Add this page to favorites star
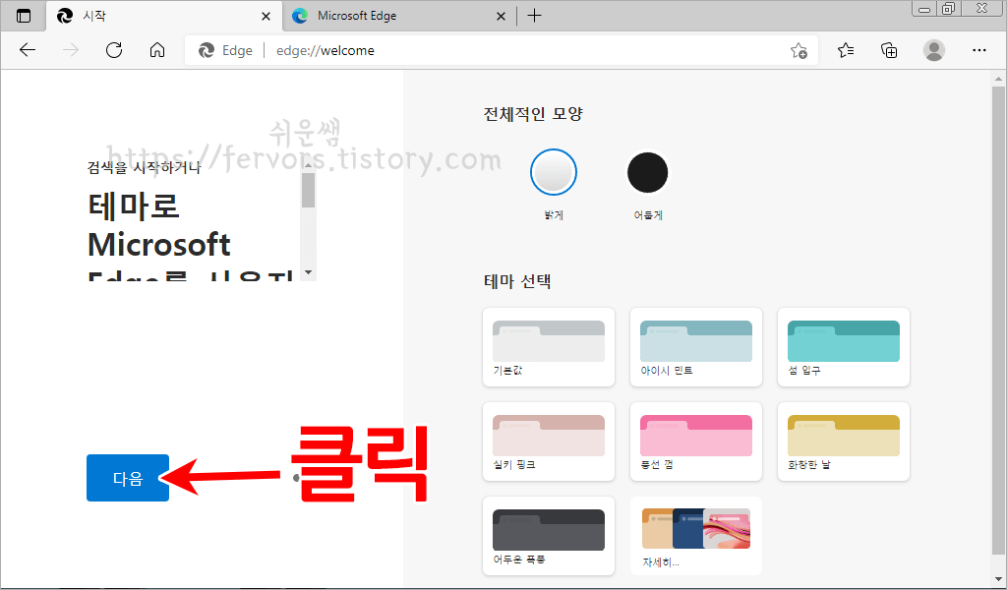Image resolution: width=1007 pixels, height=590 pixels. pyautogui.click(x=799, y=51)
